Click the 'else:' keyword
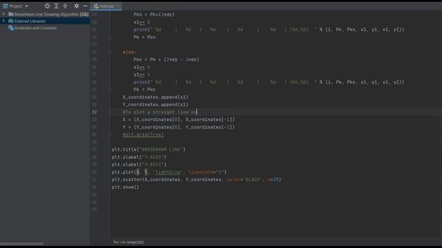Screen dimensions: 442x248 [x=129, y=52]
